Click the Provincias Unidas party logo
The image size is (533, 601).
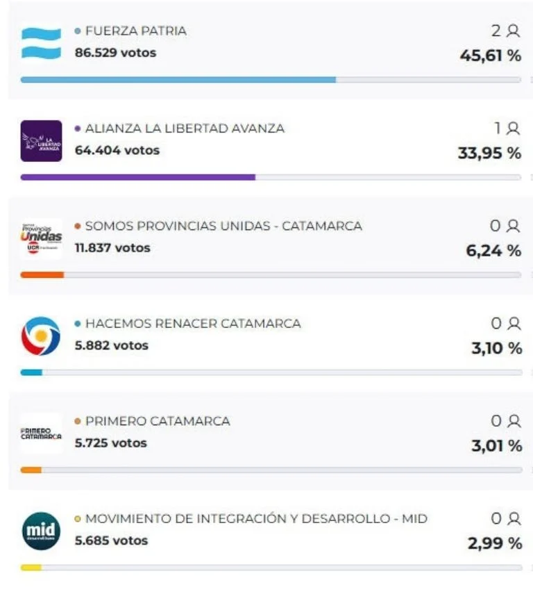click(41, 238)
